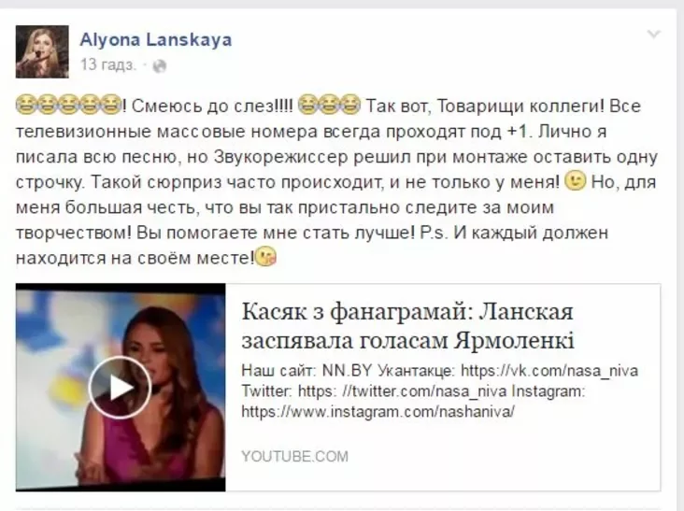Viewport: 684px width, 511px height.
Task: Click the second headline line заспявала голасам Ярмоленкі
Action: pos(407,340)
